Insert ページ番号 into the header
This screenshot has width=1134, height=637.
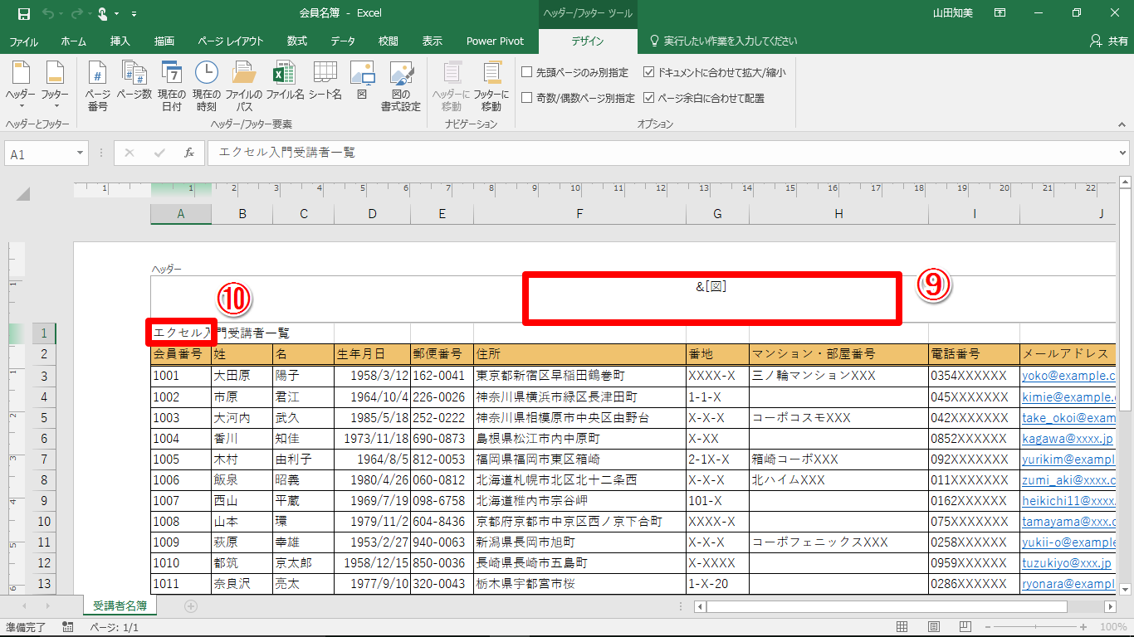[x=97, y=86]
